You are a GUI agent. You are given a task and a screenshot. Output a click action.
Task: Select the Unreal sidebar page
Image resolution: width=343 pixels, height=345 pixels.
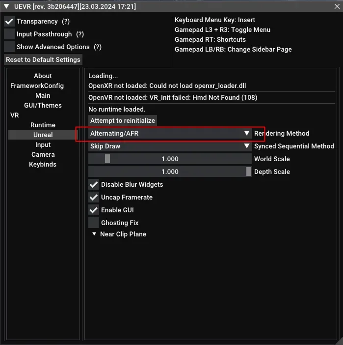point(43,135)
